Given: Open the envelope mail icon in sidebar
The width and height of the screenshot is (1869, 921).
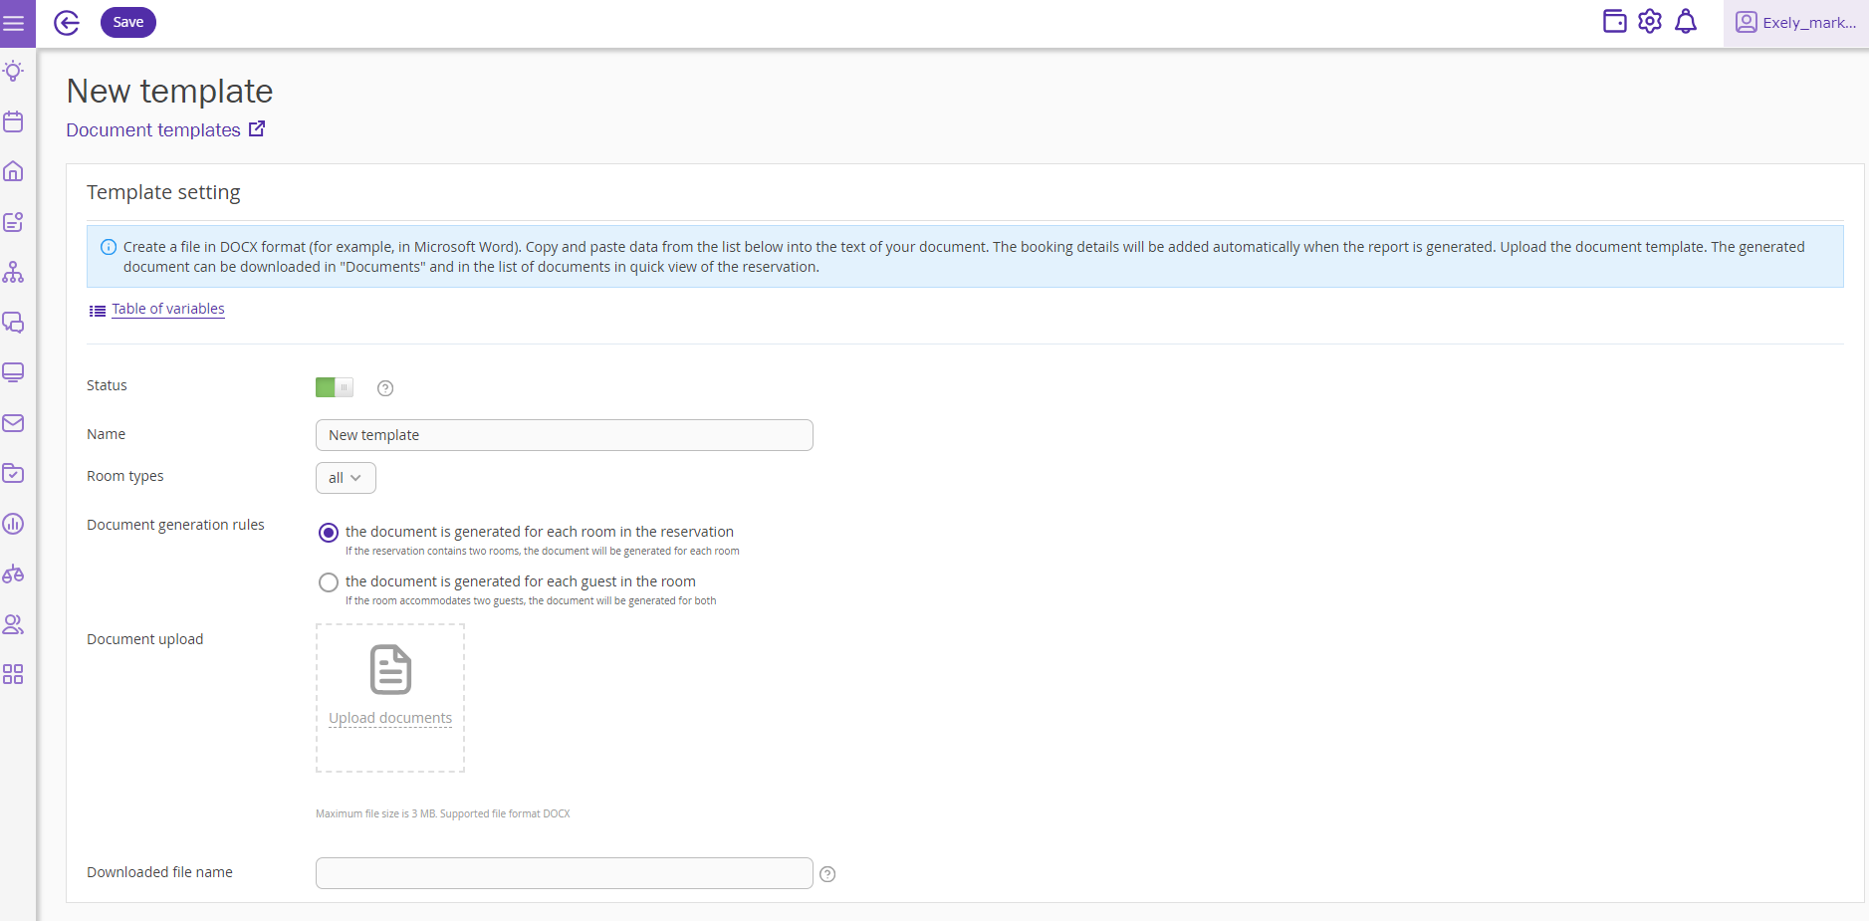Looking at the screenshot, I should click(13, 423).
